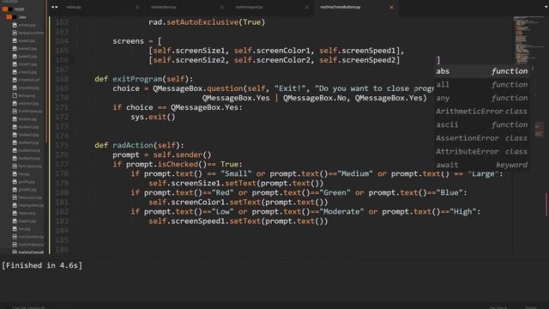The width and height of the screenshot is (549, 309).
Task: Click 'if choice == QMessageBox.Yes:' line
Action: pyautogui.click(x=178, y=107)
